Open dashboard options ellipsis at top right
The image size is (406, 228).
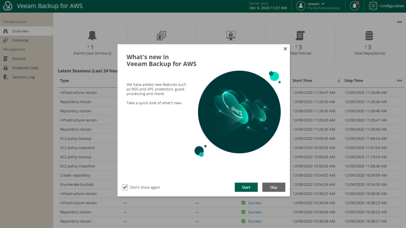(399, 22)
